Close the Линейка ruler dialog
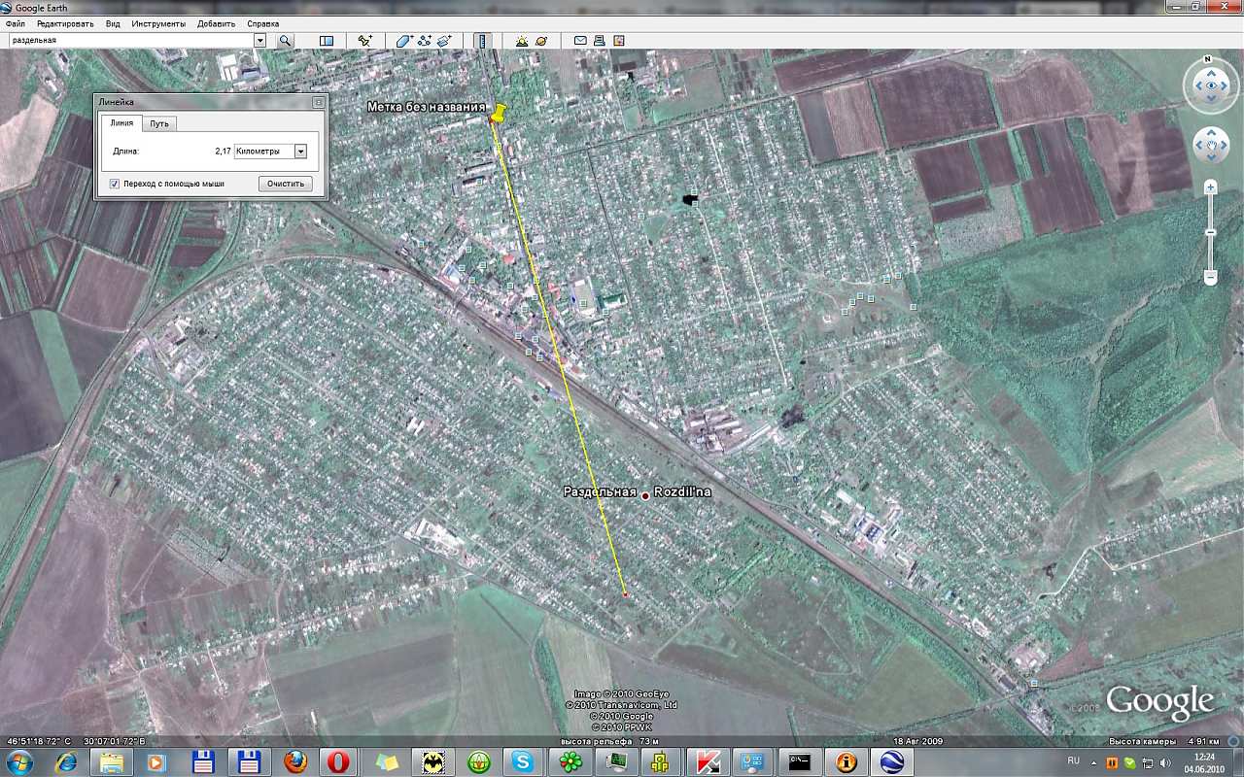1244x777 pixels. click(318, 102)
